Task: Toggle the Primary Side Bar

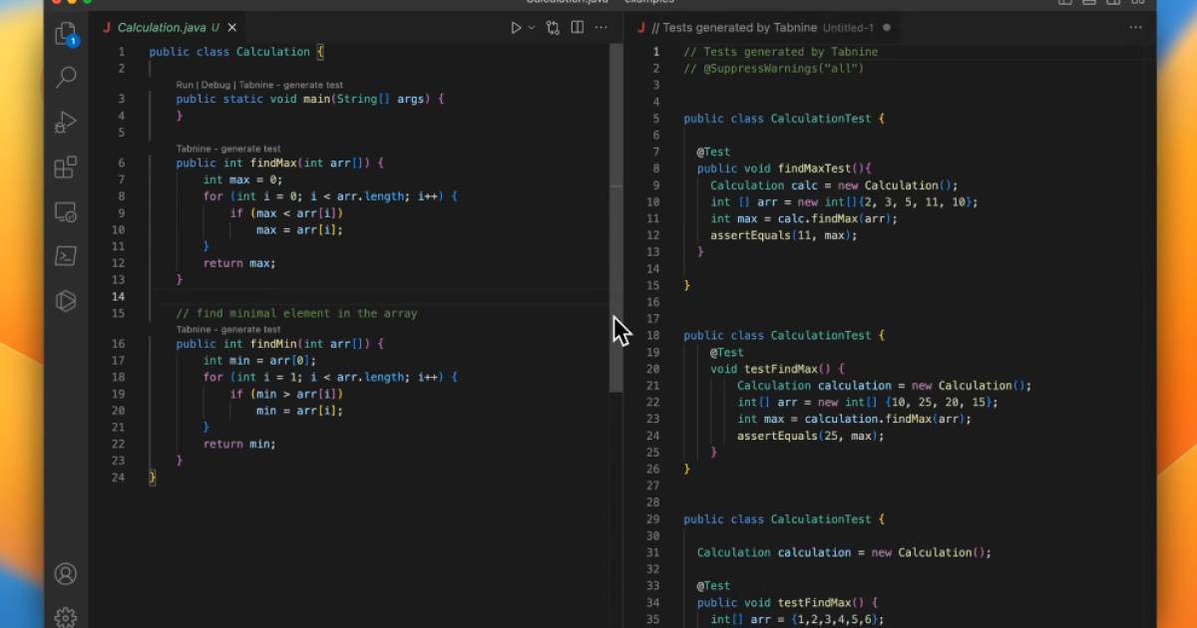Action: tap(1065, 3)
